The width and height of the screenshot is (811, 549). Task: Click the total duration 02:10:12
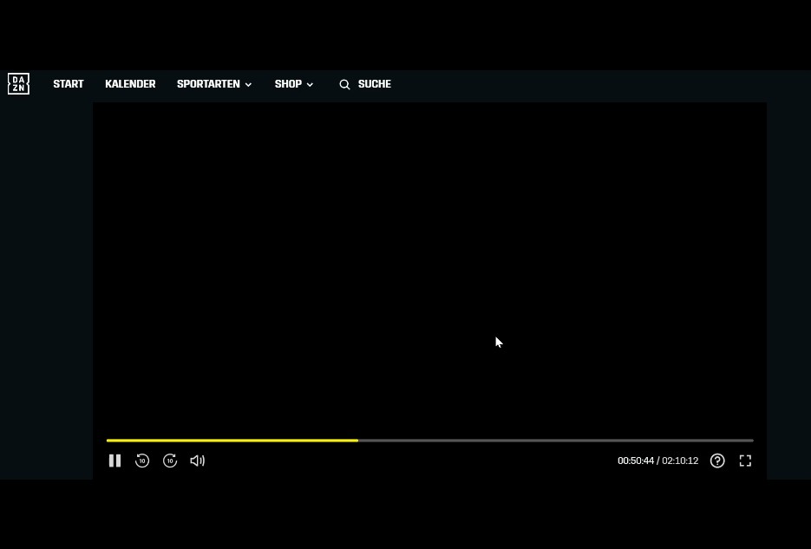[x=680, y=461]
